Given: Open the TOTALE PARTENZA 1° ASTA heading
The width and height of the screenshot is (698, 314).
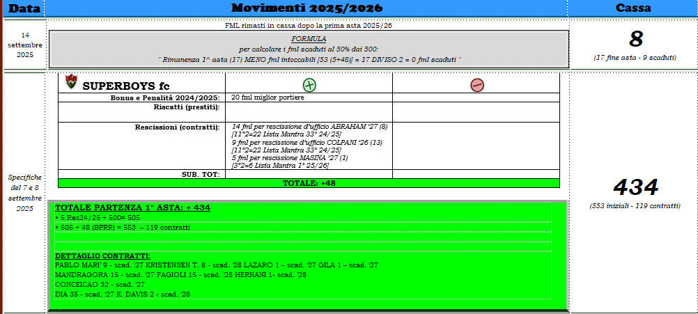Looking at the screenshot, I should [x=132, y=207].
